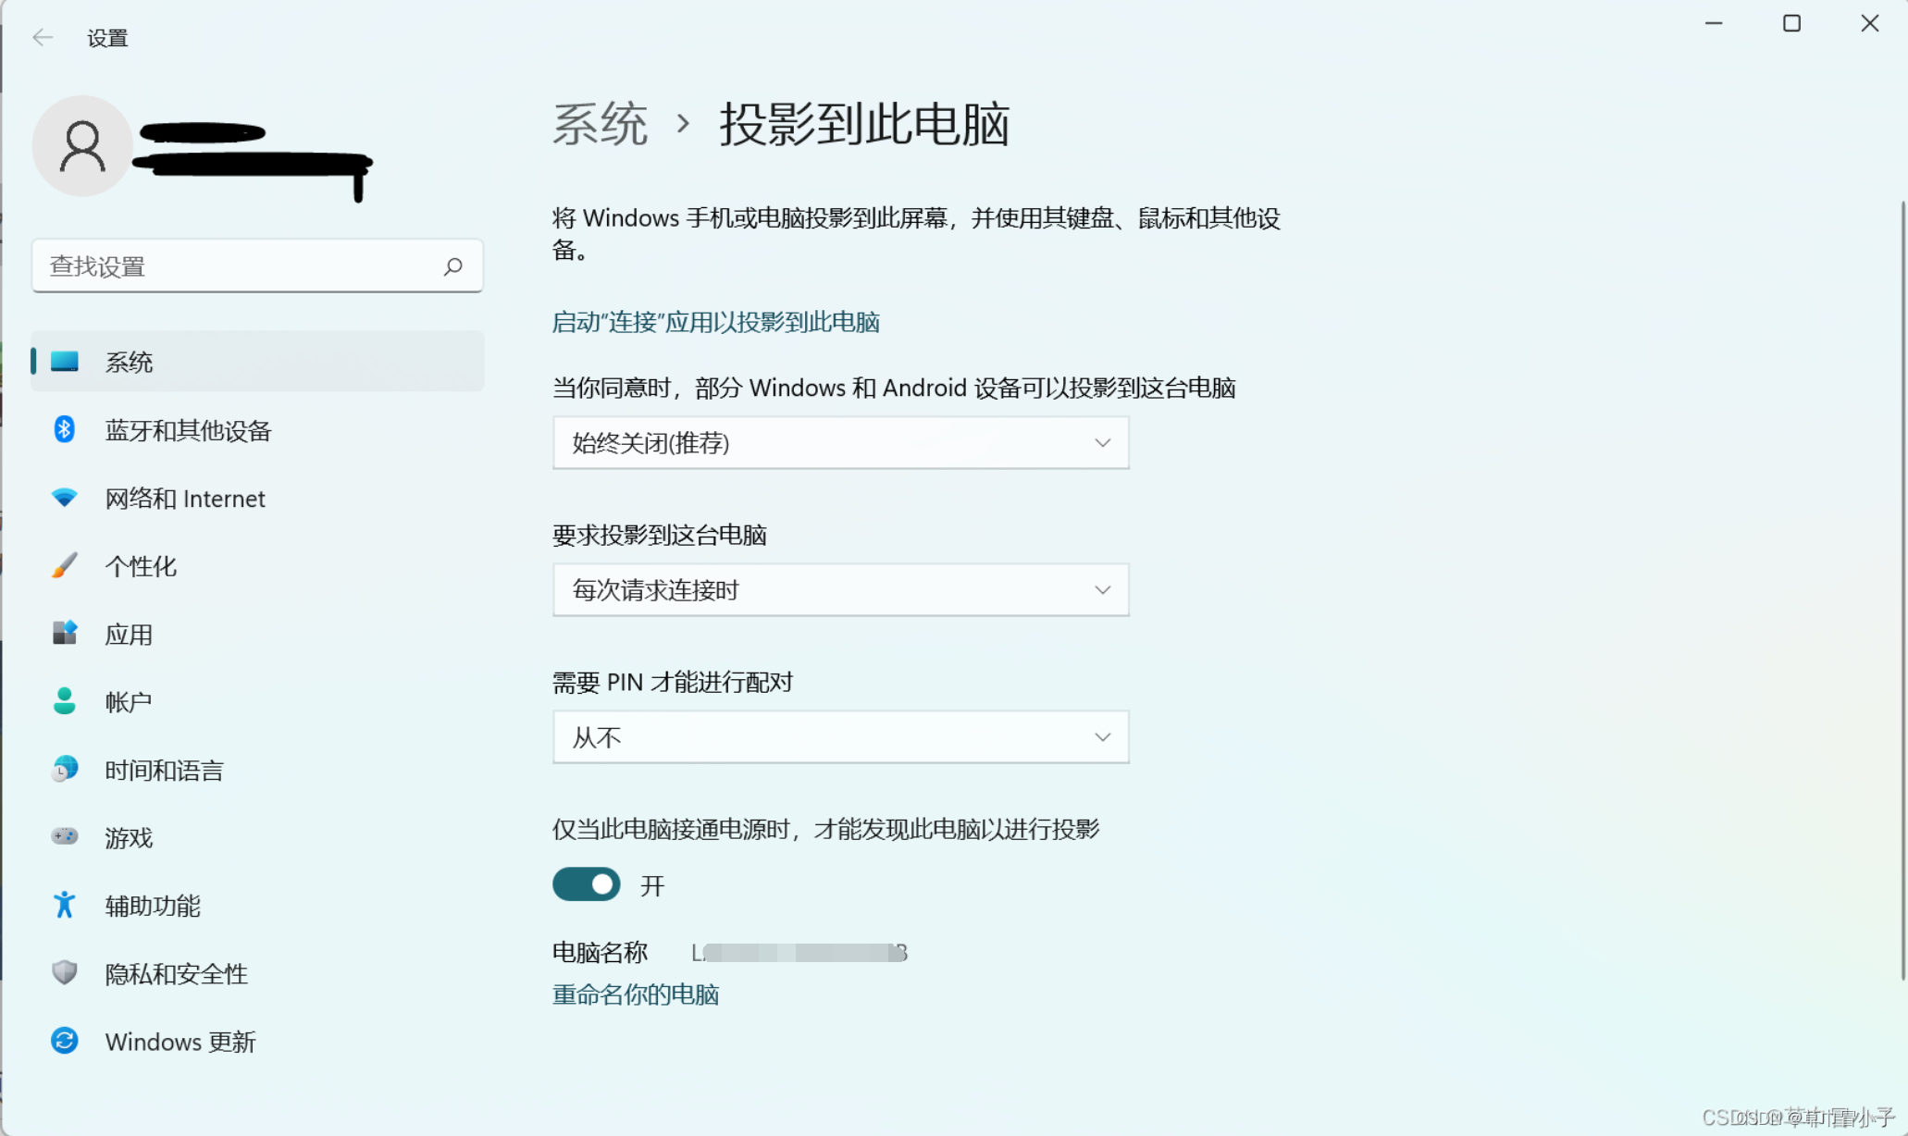Open the PIN pairing 从不 dropdown

(x=840, y=737)
